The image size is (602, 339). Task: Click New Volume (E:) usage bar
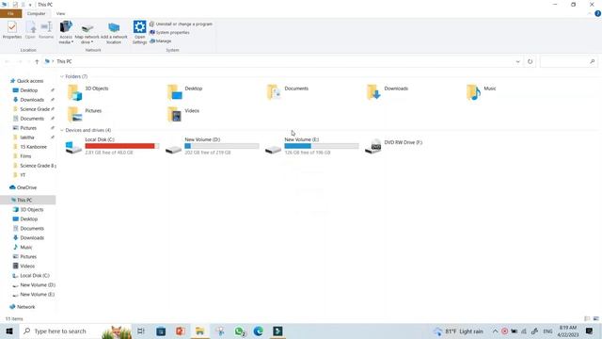coord(322,146)
